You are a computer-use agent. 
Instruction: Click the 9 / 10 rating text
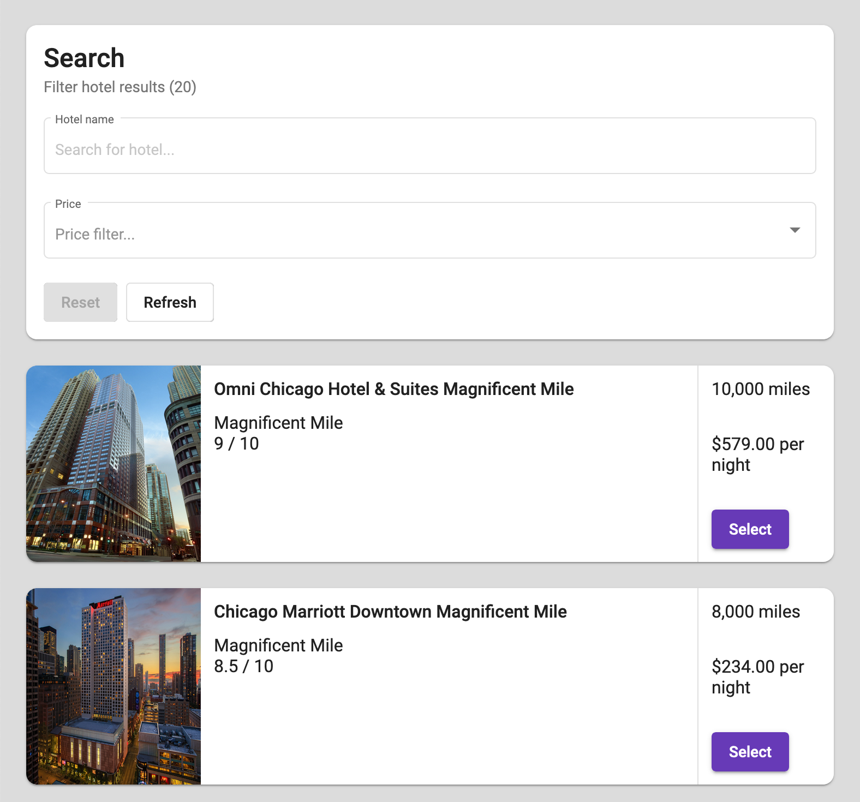[236, 444]
